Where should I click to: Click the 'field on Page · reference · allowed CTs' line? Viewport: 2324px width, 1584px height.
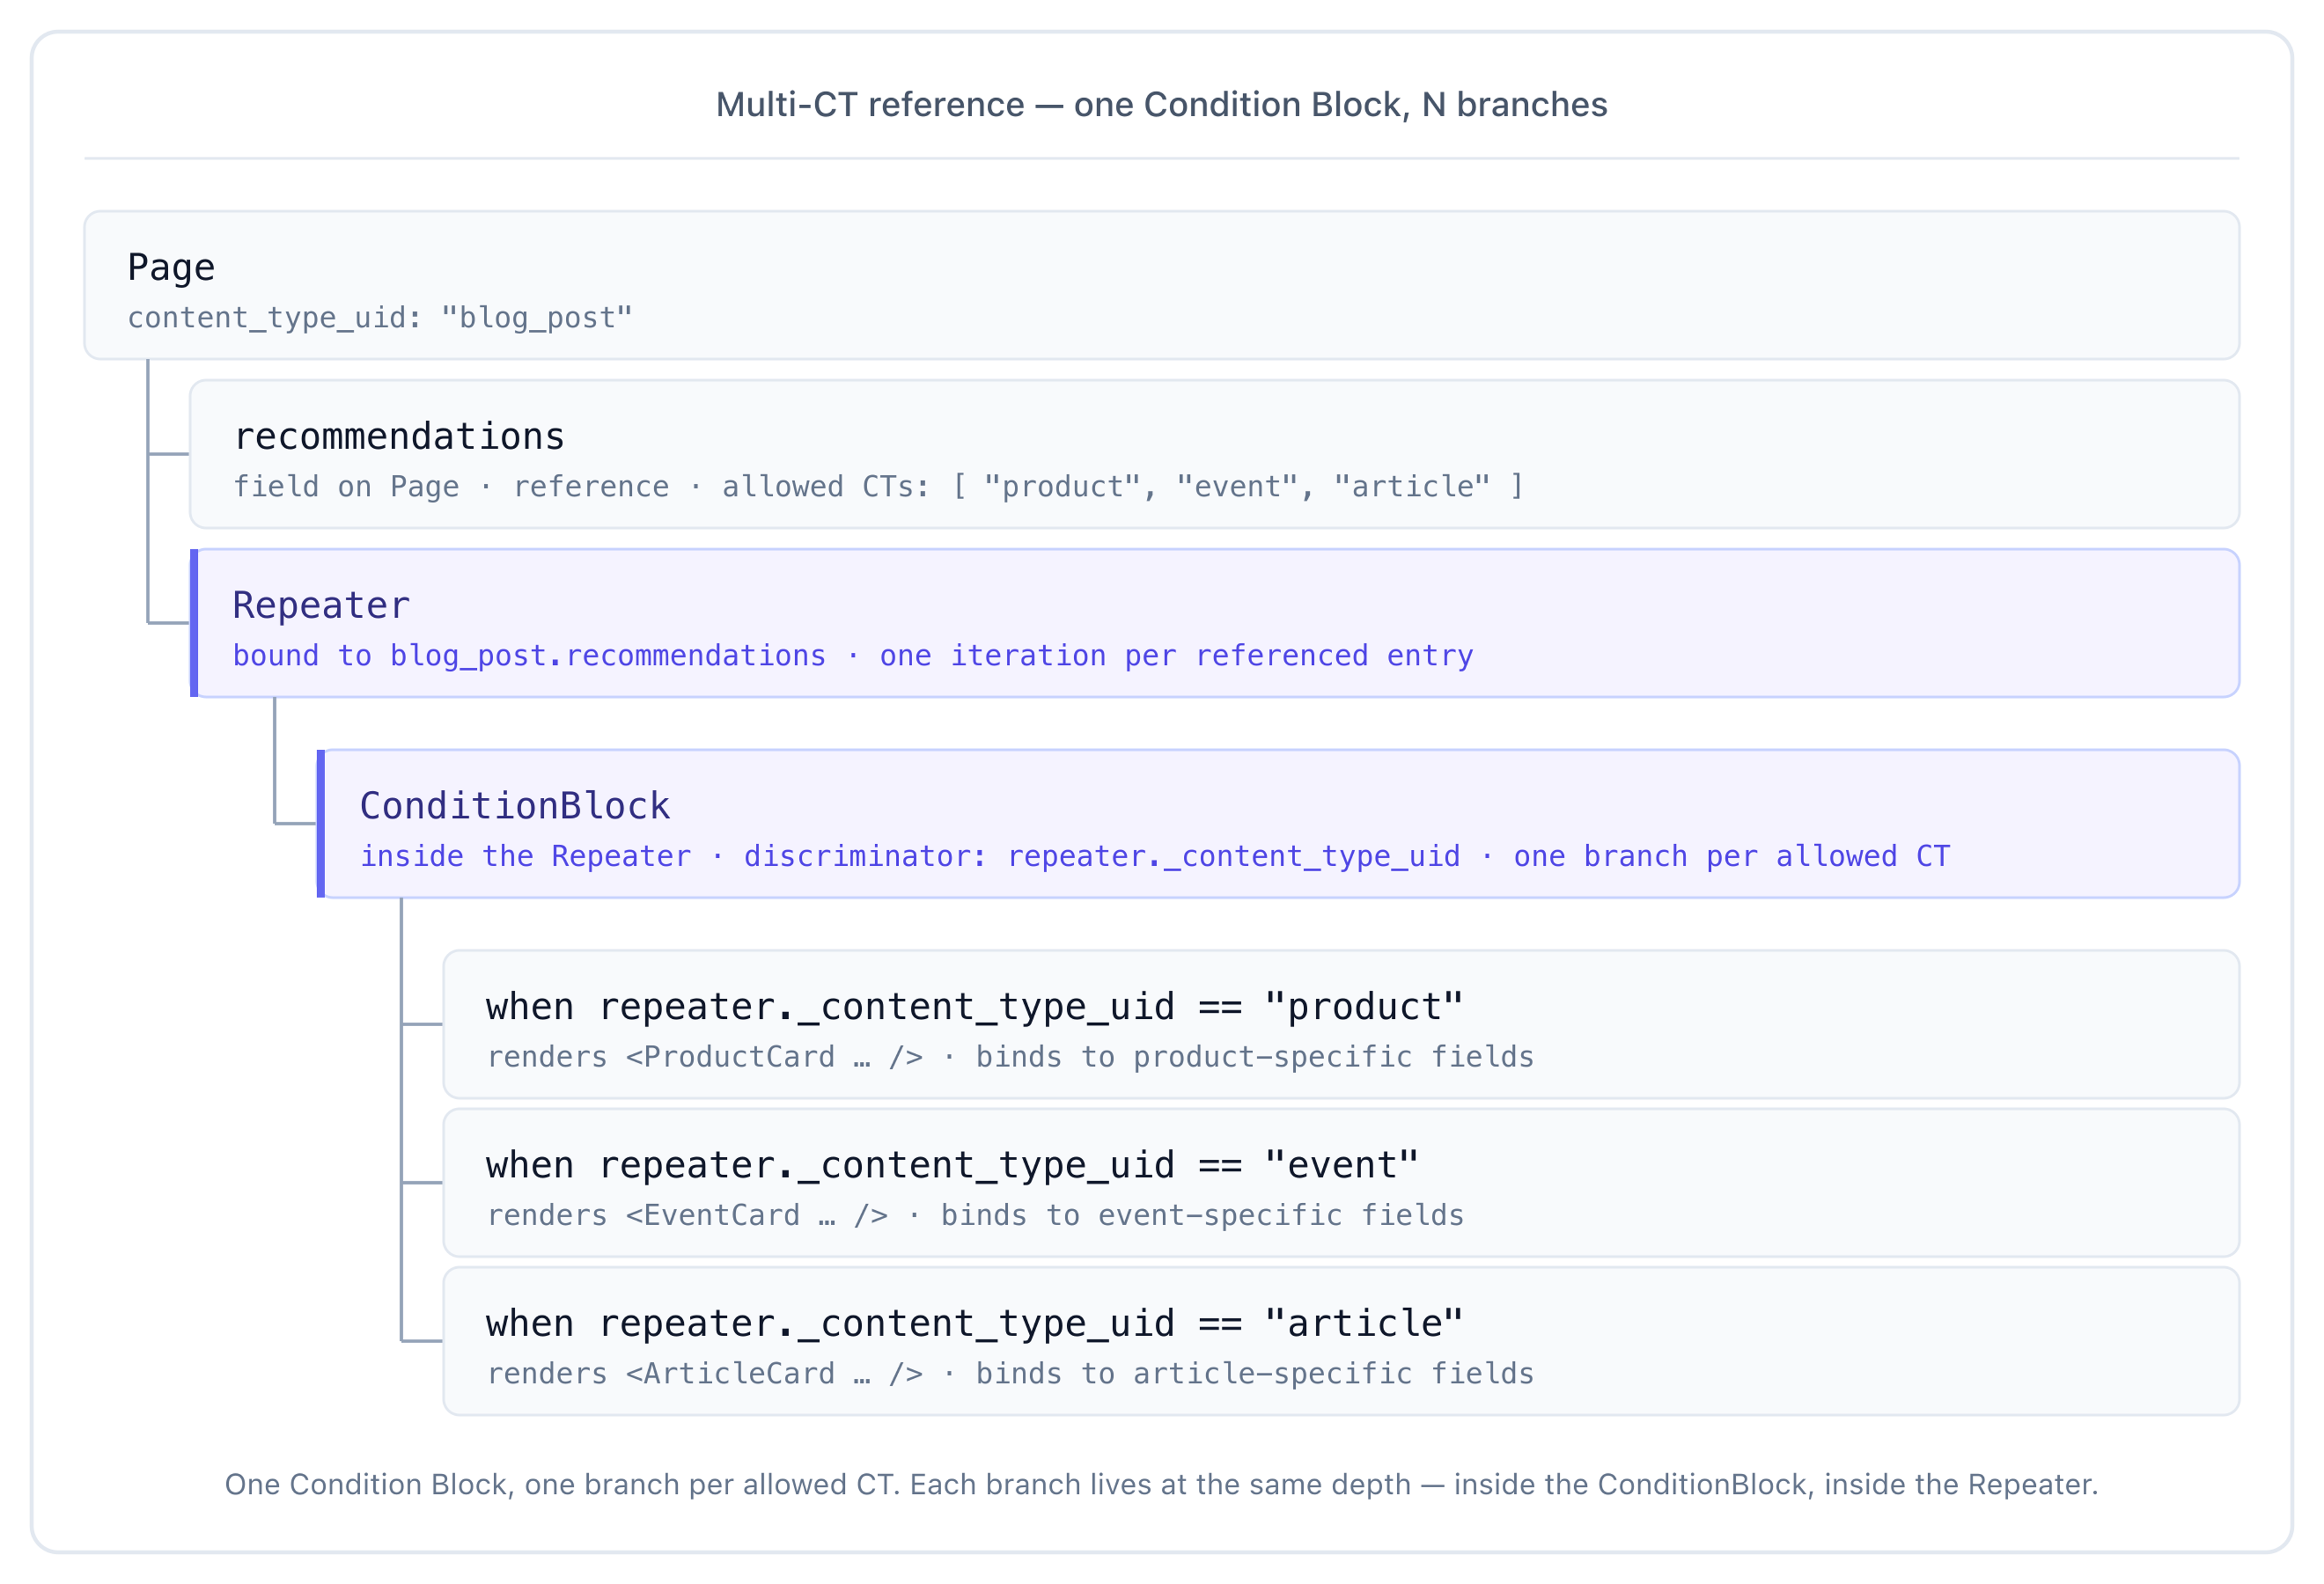click(878, 487)
